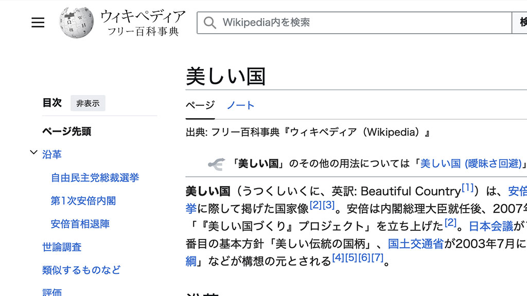Screen dimensions: 527x296
Task: Open 類似するものなど in contents
Action: click(81, 270)
